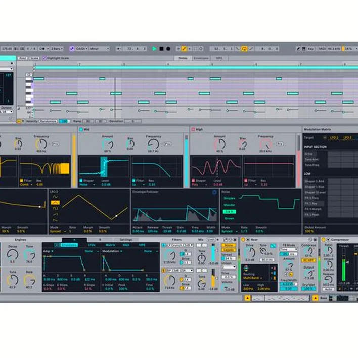Click the Key map button
The width and height of the screenshot is (358, 358).
pyautogui.click(x=310, y=49)
